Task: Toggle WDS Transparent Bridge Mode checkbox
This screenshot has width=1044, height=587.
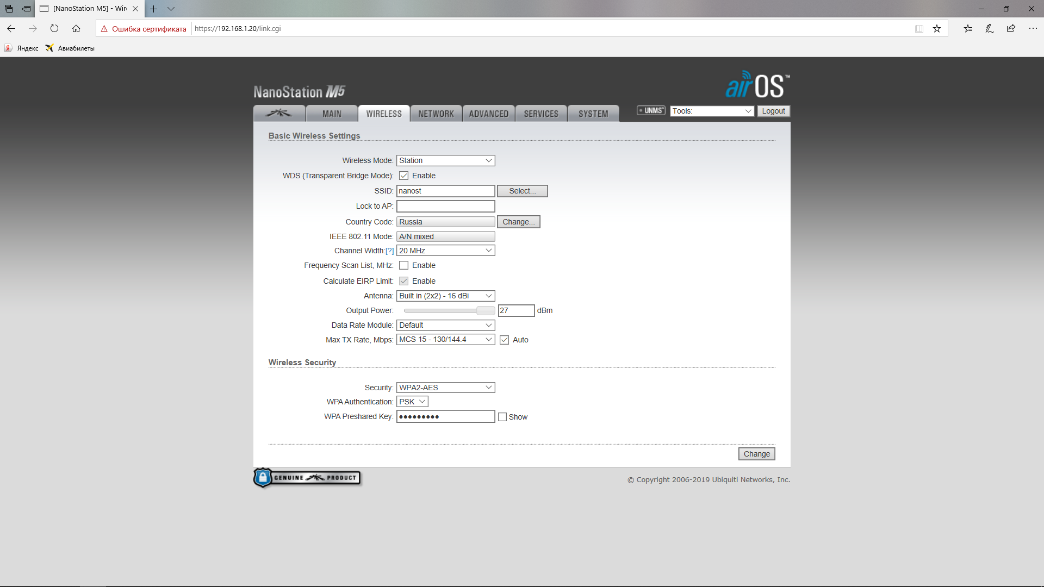Action: (403, 176)
